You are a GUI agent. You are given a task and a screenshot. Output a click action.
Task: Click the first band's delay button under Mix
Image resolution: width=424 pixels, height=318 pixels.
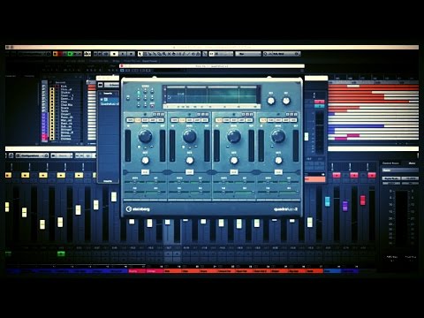click(x=145, y=172)
